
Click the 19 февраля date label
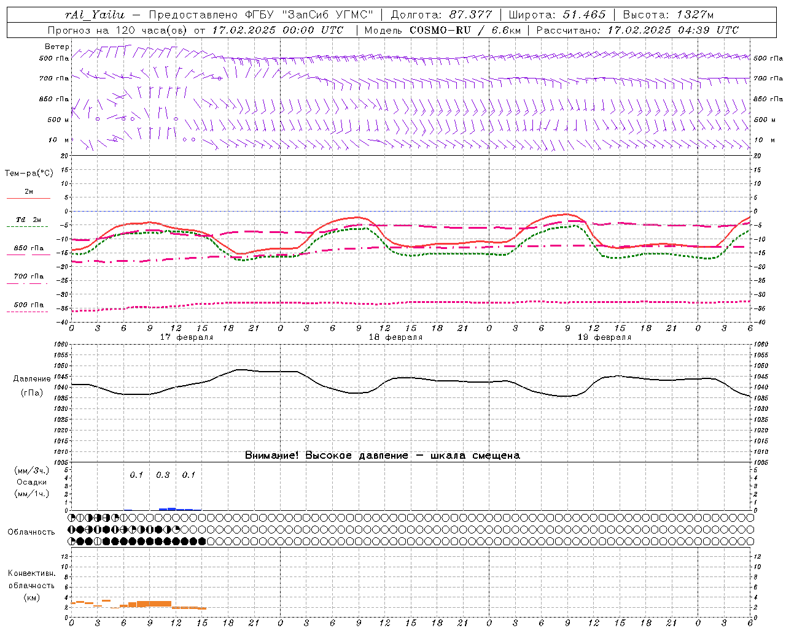[x=604, y=337]
